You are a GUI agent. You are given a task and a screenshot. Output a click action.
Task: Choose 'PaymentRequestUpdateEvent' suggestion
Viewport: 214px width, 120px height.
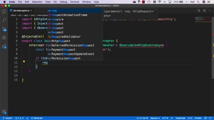click(75, 54)
